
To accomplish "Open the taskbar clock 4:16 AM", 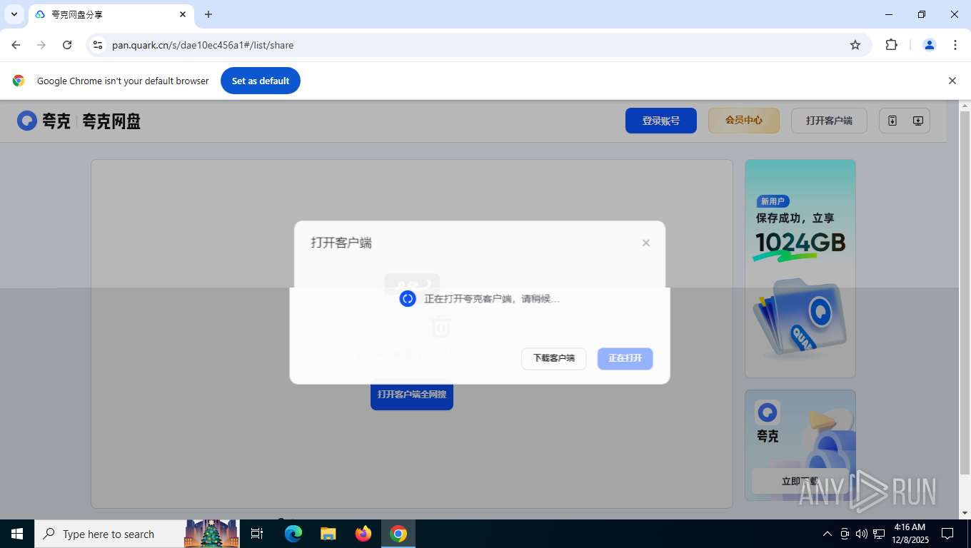I will click(910, 534).
